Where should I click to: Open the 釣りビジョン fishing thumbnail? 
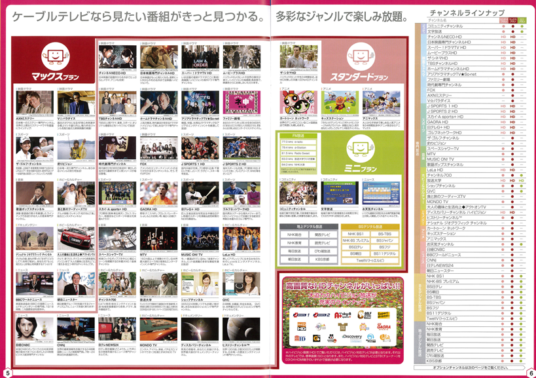76,148
